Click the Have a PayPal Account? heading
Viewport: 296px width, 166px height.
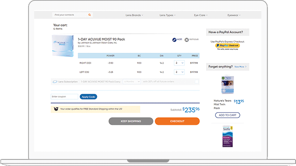pos(225,32)
